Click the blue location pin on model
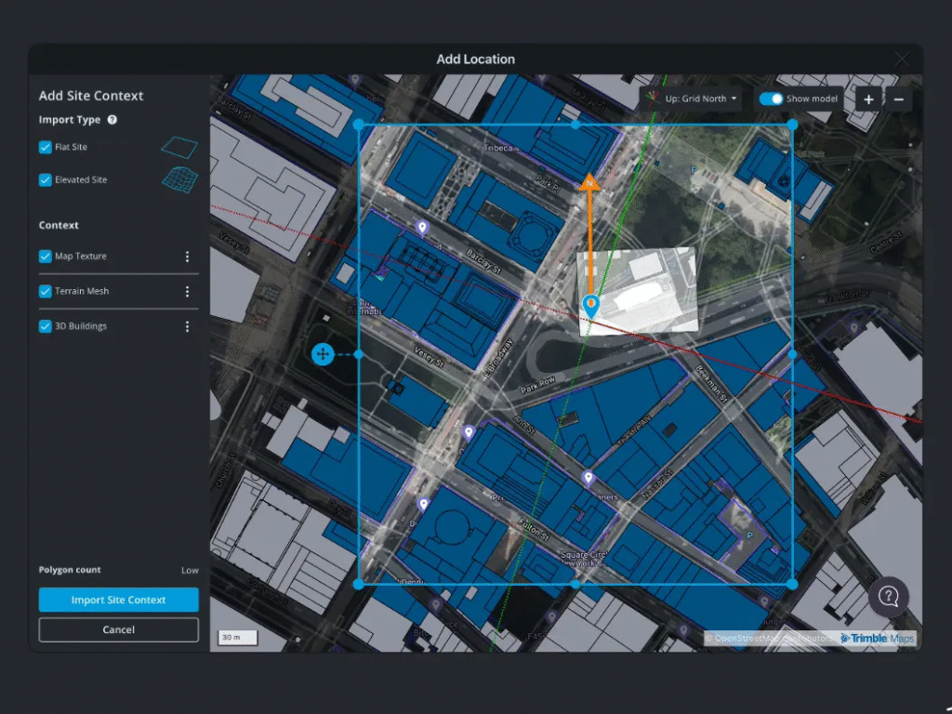The width and height of the screenshot is (952, 714). (589, 304)
